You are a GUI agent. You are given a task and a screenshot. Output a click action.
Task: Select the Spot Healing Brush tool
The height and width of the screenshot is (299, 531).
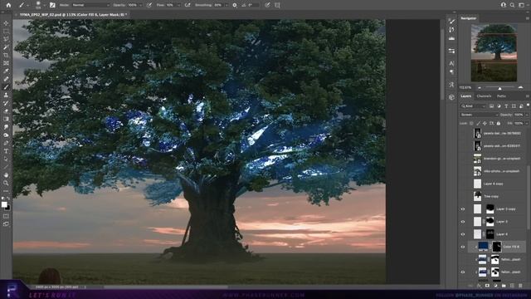pyautogui.click(x=6, y=79)
